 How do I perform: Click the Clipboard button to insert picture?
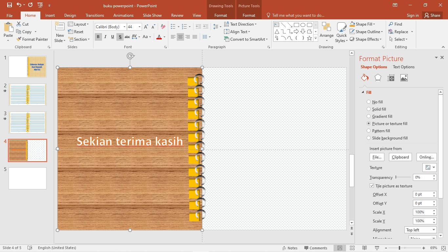(x=400, y=157)
